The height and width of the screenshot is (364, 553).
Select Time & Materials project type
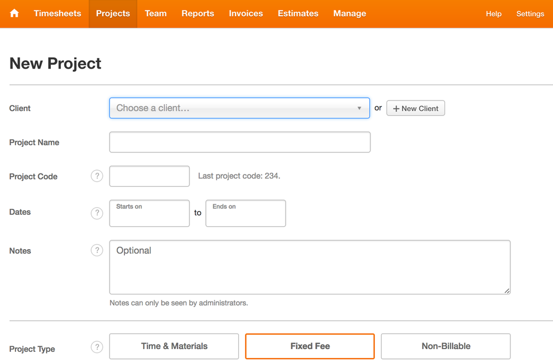[x=174, y=346]
